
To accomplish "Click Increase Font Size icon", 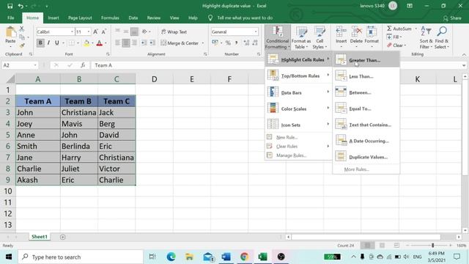I will click(x=95, y=32).
